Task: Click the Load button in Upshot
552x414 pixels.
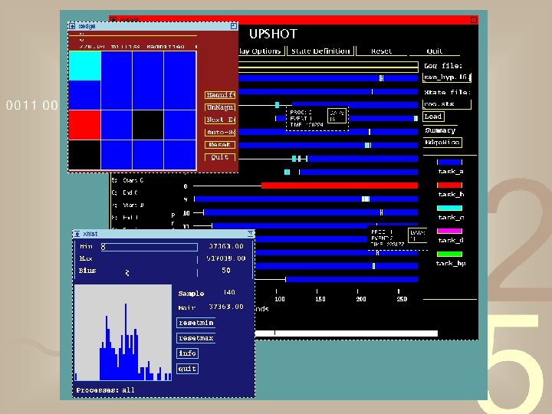Action: click(433, 117)
